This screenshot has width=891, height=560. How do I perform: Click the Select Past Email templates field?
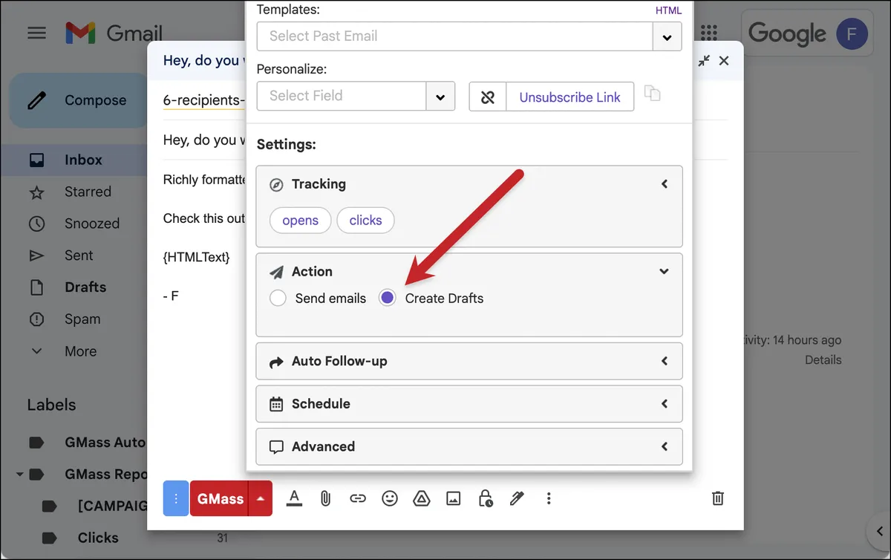tap(454, 36)
